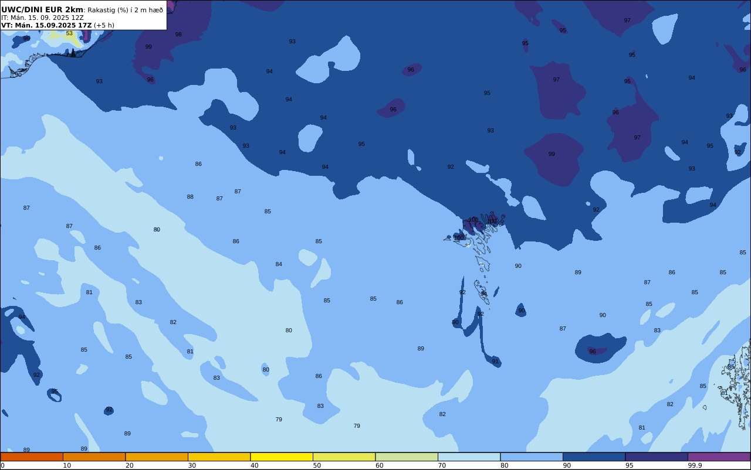Click the 70–80 pale blue legend swatch
This screenshot has width=751, height=470.
click(x=469, y=457)
